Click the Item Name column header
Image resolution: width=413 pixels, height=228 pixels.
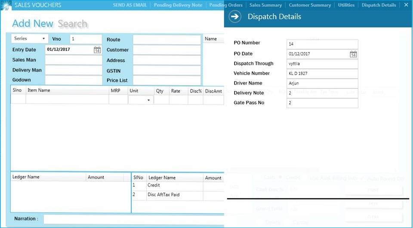[67, 91]
